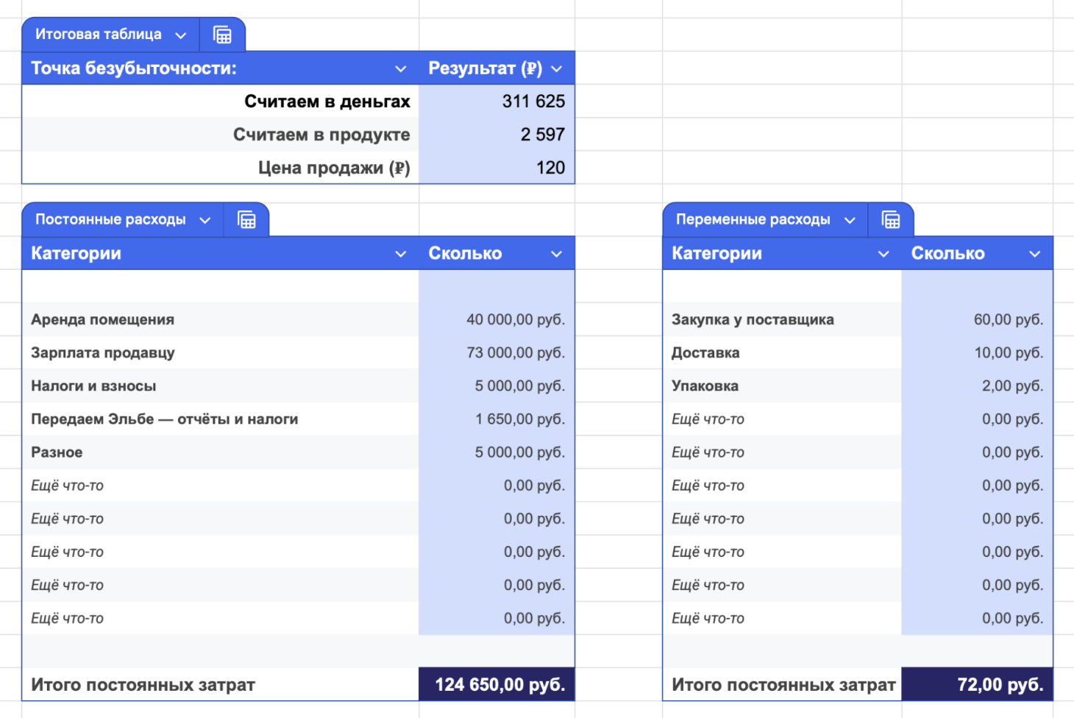Open the Переменные расходы table name dropdown
The image size is (1074, 721).
tap(850, 221)
